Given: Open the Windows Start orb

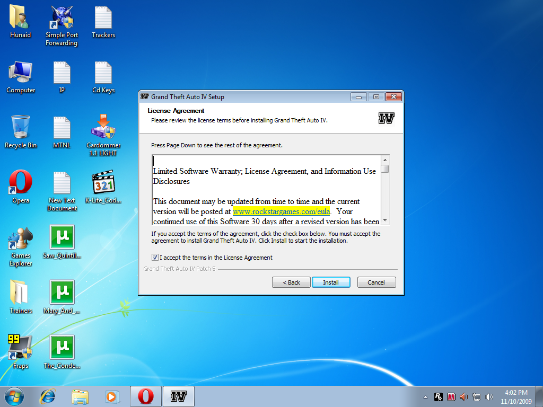Looking at the screenshot, I should [x=14, y=396].
